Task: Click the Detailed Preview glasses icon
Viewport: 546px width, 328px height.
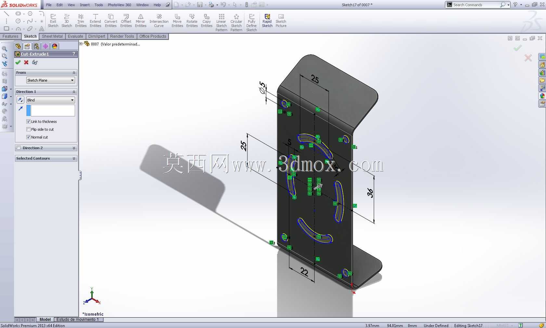Action: [x=35, y=62]
